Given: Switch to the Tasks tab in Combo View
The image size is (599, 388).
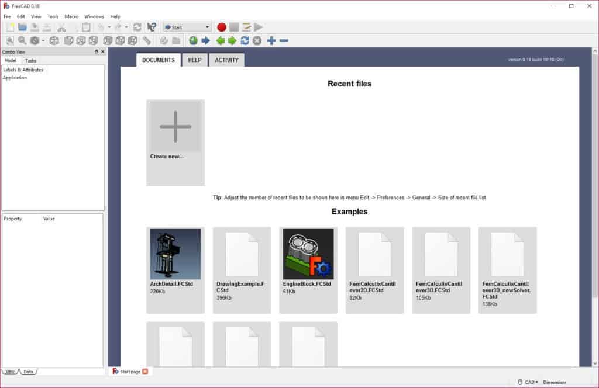Looking at the screenshot, I should tap(30, 61).
